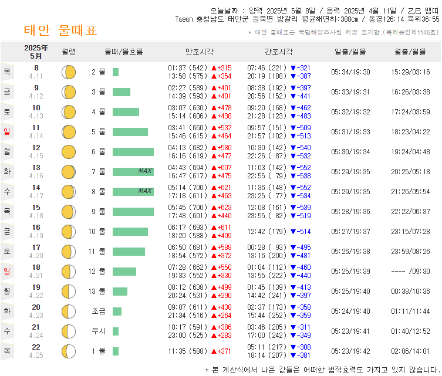Click blue down arrow beside -514

point(293,232)
